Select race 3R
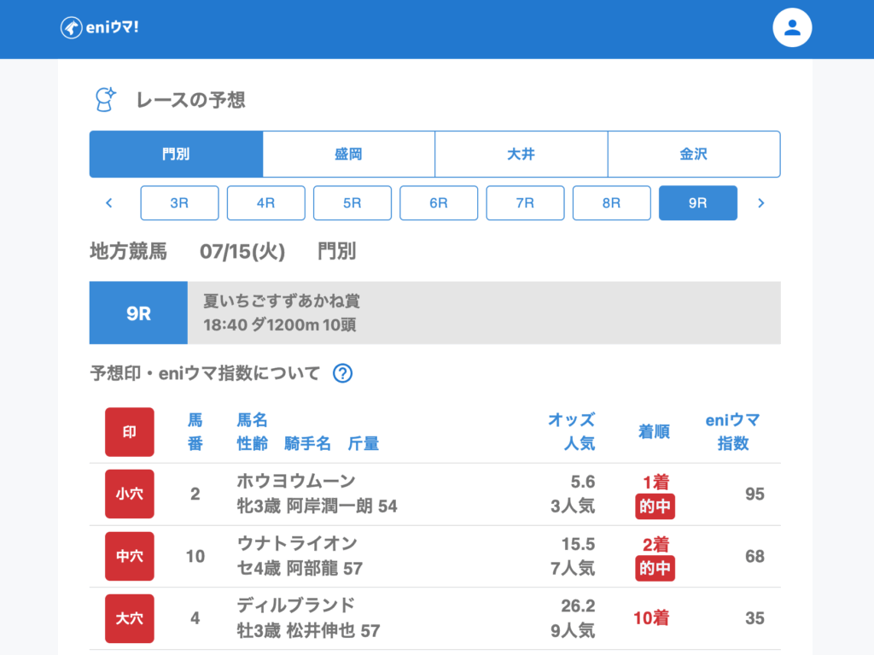The height and width of the screenshot is (655, 874). click(x=179, y=203)
